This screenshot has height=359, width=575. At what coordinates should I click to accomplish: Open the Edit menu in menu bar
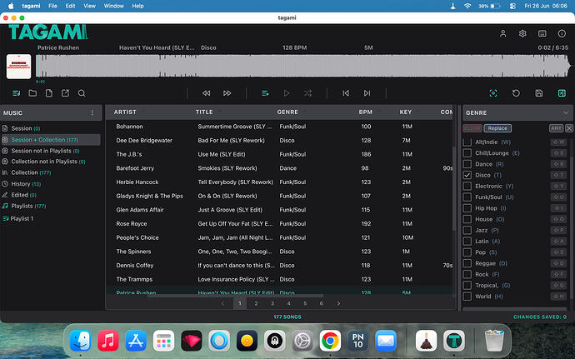70,6
